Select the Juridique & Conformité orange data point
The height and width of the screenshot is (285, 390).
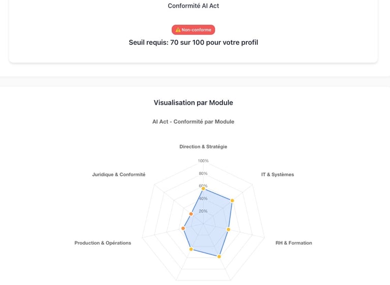[x=191, y=214]
